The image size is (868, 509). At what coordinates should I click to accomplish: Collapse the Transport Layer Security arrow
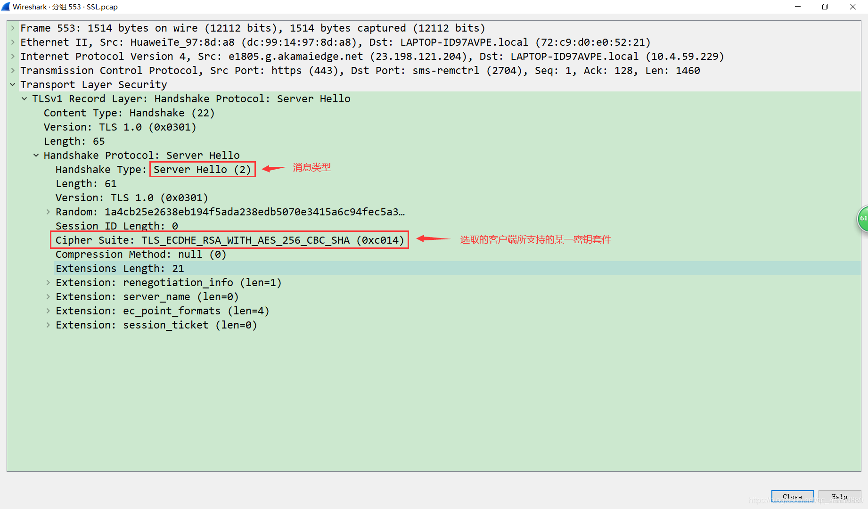(13, 85)
